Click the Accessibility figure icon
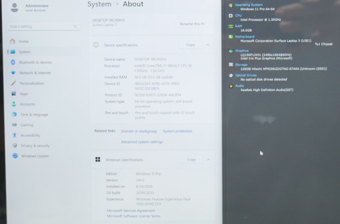Screen dimensions: 340x224 15,135
